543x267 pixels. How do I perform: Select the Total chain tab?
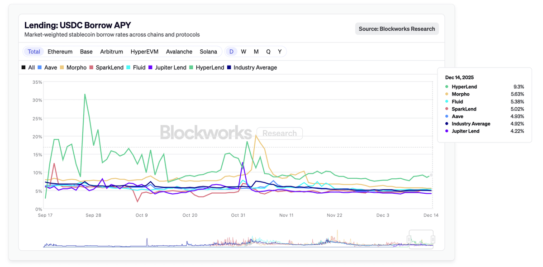tap(34, 52)
